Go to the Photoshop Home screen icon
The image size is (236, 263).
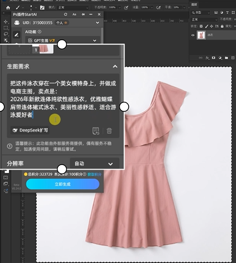(x=8, y=8)
